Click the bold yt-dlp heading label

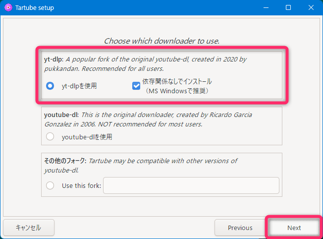click(53, 60)
